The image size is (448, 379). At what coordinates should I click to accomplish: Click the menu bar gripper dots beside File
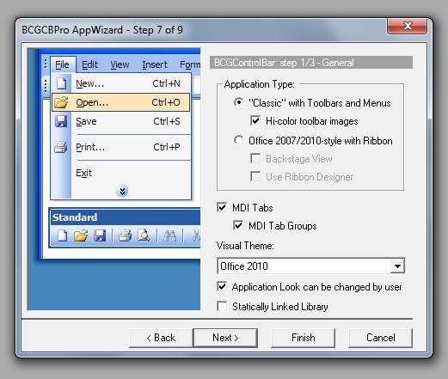coord(46,64)
